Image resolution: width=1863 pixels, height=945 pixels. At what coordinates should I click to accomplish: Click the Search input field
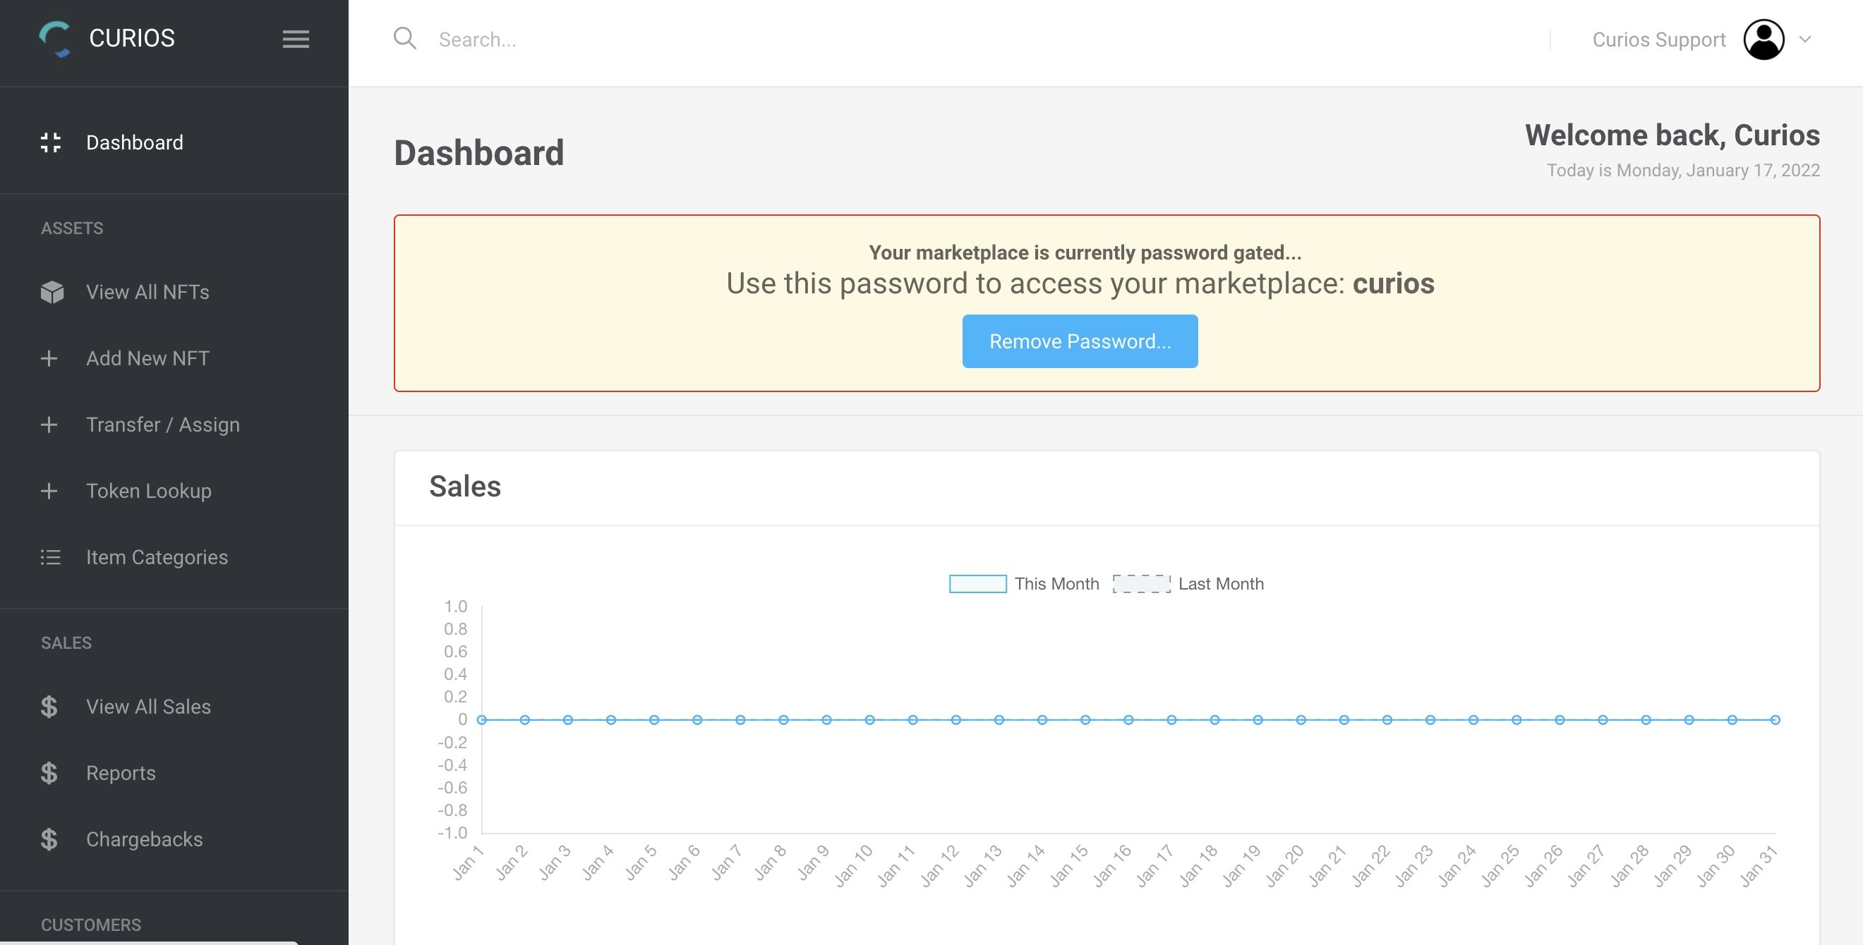(940, 39)
